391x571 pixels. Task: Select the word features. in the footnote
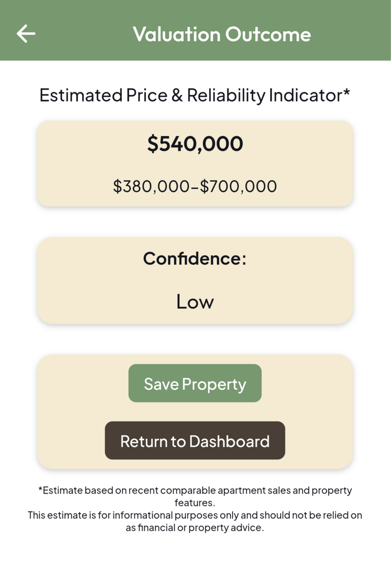point(195,503)
